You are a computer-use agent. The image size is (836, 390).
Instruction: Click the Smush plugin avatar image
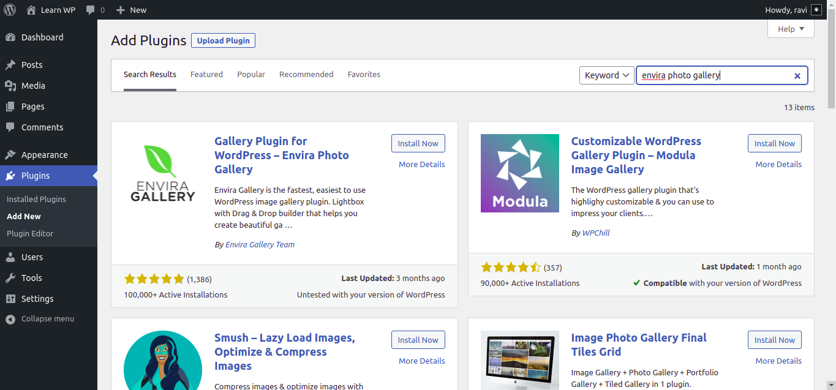(x=163, y=360)
